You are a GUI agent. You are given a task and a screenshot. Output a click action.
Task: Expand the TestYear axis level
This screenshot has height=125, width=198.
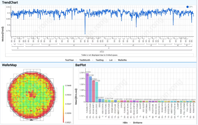tap(70, 60)
